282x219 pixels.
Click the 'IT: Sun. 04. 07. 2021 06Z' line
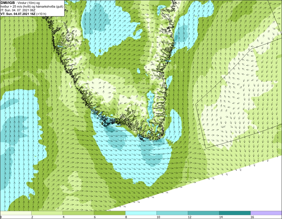click(18, 10)
